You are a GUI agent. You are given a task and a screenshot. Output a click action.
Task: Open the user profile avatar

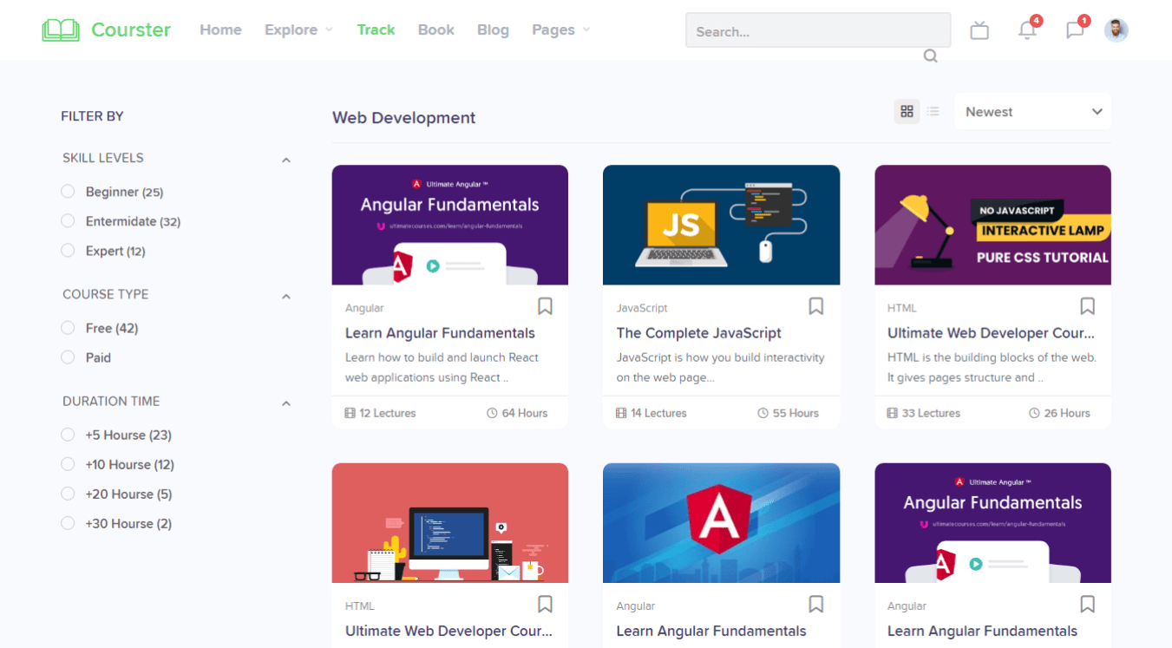pos(1116,30)
